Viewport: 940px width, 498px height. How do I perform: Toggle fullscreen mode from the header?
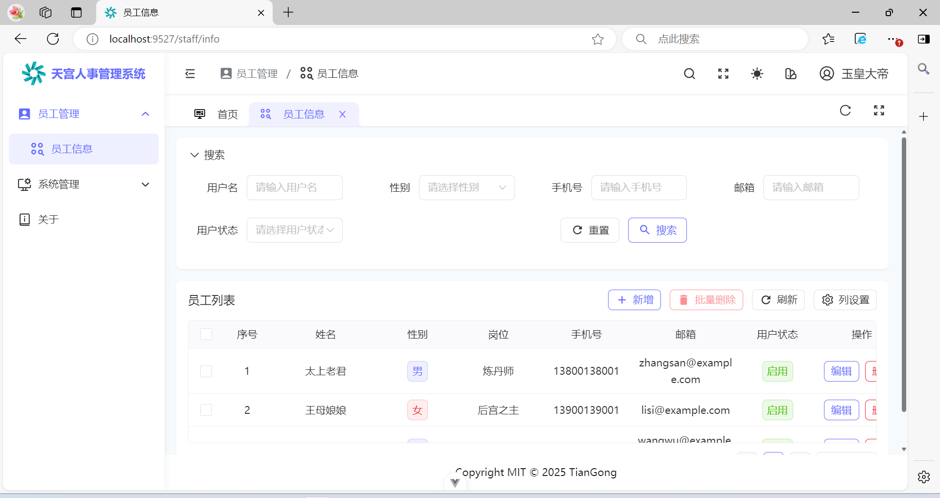click(723, 73)
